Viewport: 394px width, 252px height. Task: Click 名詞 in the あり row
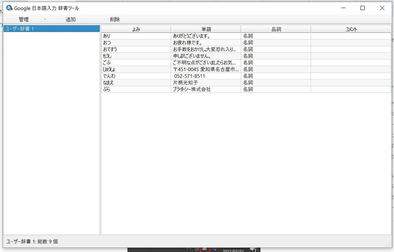[248, 36]
